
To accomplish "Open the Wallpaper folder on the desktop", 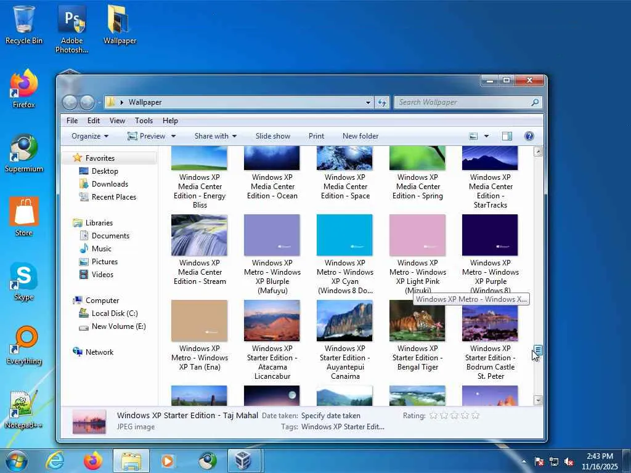I will coord(120,24).
